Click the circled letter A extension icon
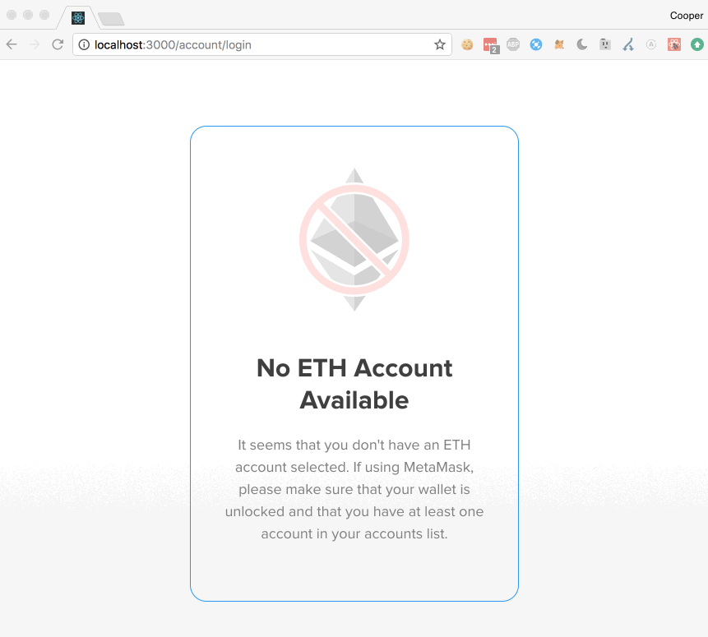The height and width of the screenshot is (637, 708). tap(651, 44)
